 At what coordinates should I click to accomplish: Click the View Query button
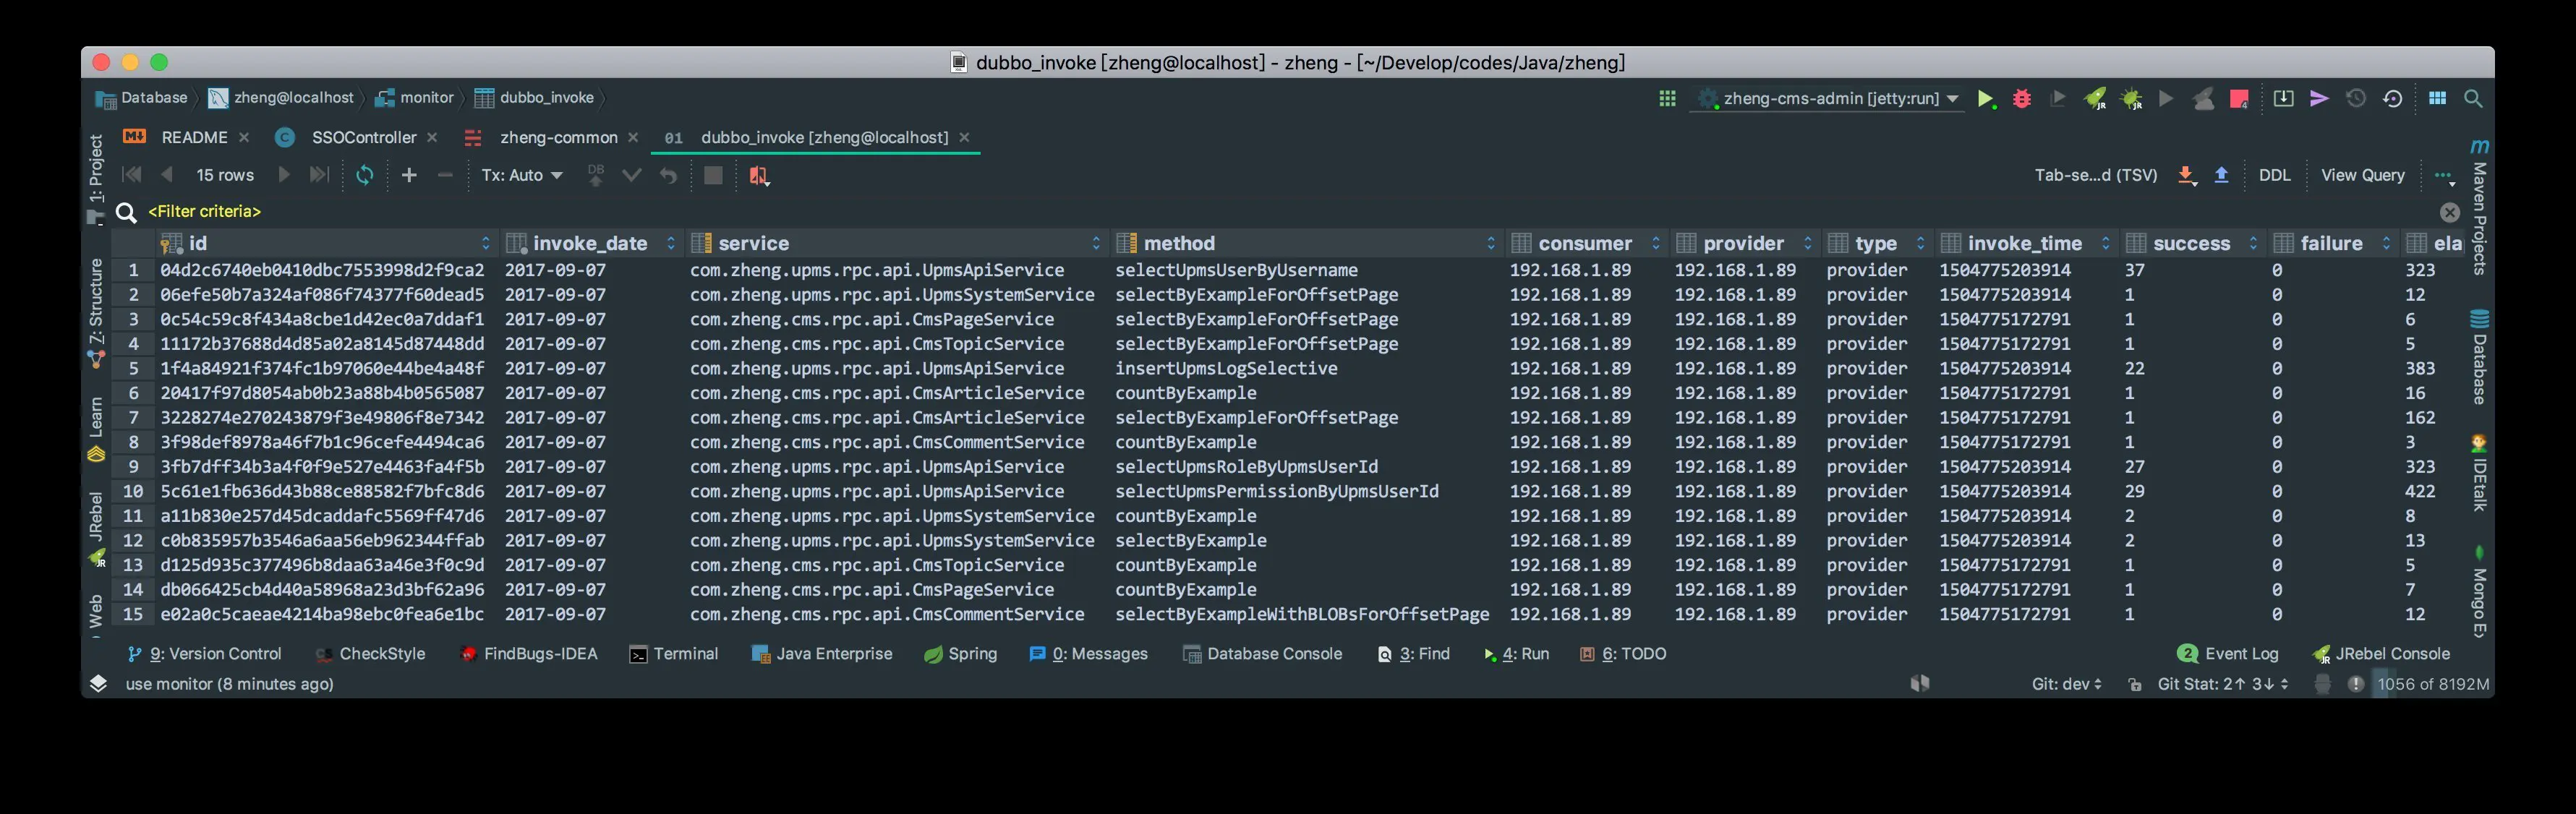click(x=2362, y=175)
